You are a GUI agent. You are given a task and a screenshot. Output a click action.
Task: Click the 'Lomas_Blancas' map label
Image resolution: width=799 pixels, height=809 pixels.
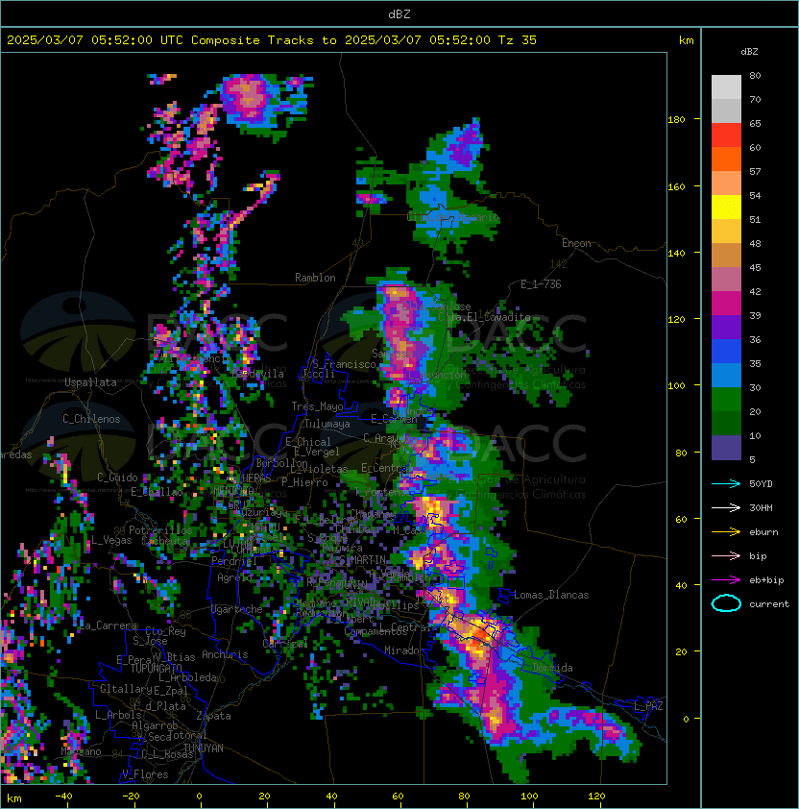[x=551, y=595]
